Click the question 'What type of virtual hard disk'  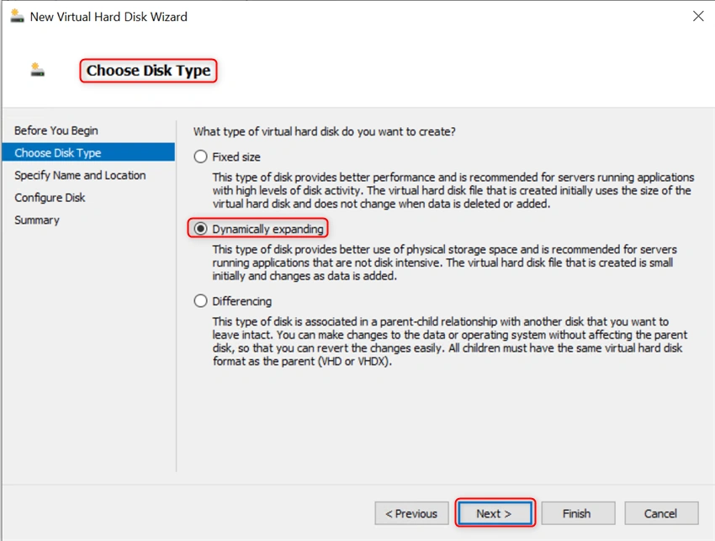[x=324, y=131]
